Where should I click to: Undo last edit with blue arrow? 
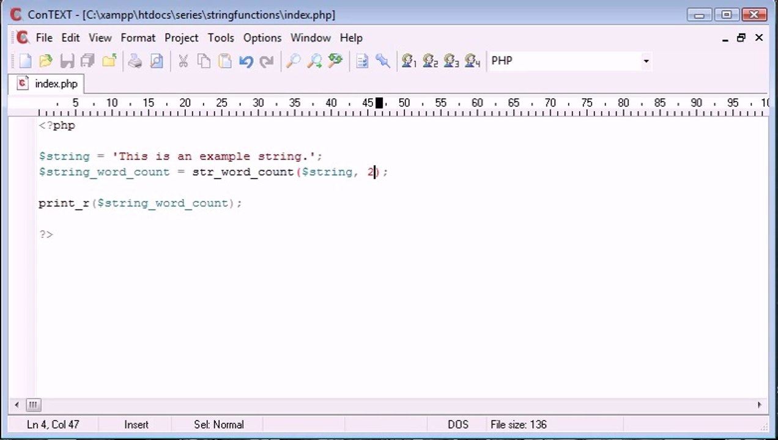[246, 61]
